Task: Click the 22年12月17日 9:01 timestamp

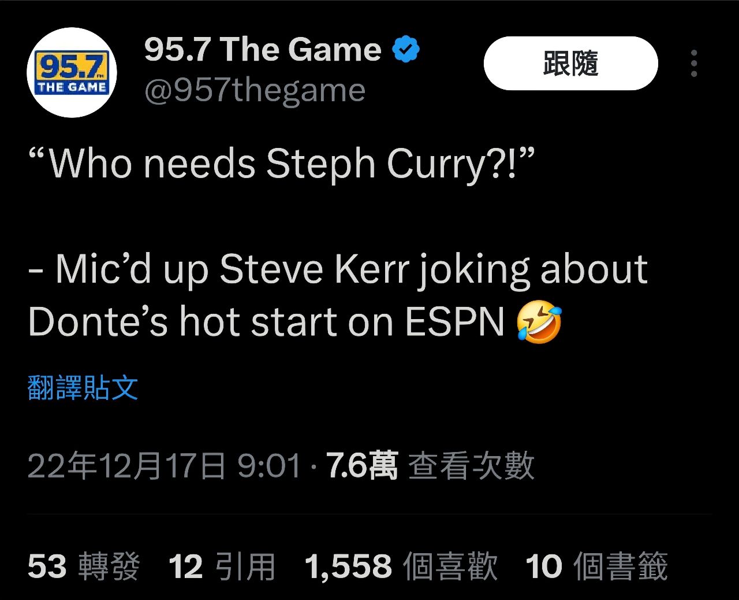Action: pos(165,466)
